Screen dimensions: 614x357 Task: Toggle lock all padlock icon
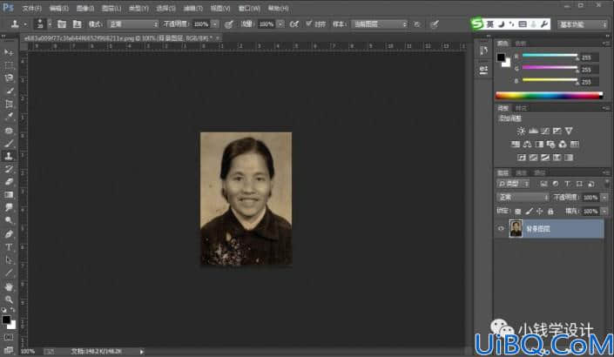point(550,212)
